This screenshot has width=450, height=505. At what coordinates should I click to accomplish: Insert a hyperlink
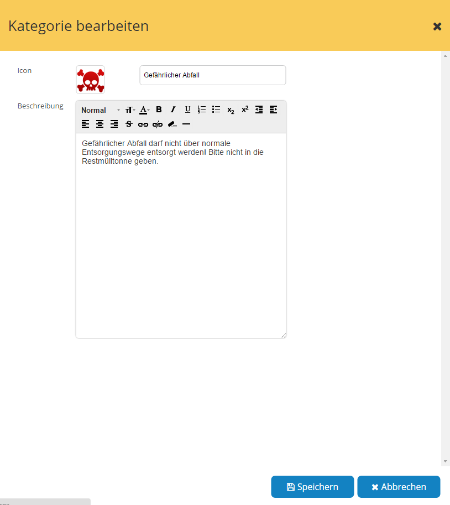(x=143, y=124)
